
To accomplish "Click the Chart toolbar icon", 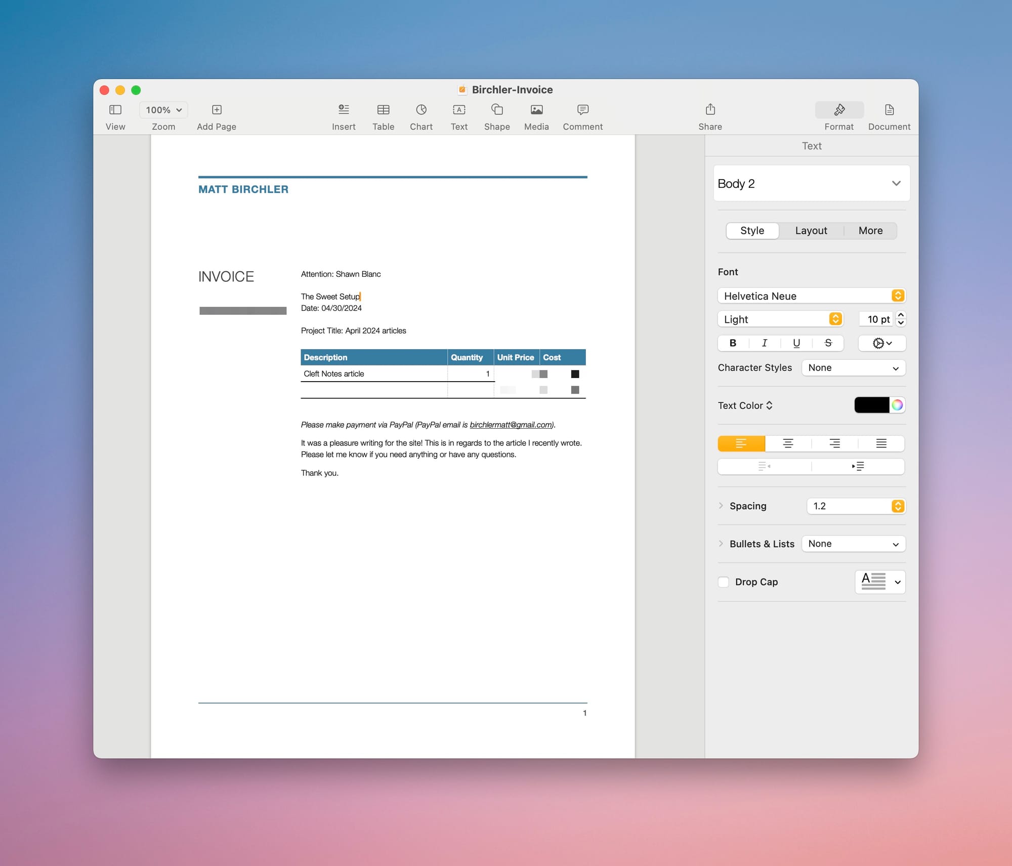I will coord(421,110).
